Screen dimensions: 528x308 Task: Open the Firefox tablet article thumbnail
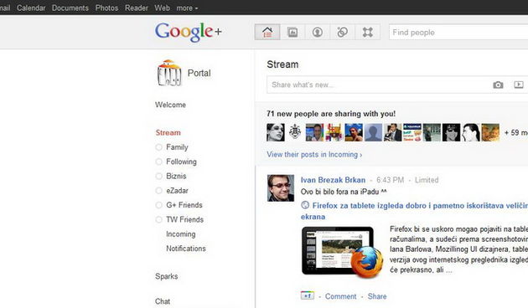click(x=343, y=252)
